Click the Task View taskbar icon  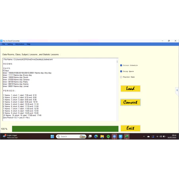pyautogui.click(x=90, y=136)
